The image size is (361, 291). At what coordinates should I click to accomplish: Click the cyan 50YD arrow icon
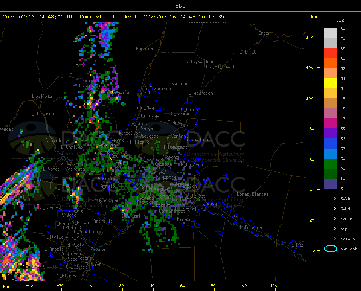[x=331, y=199]
